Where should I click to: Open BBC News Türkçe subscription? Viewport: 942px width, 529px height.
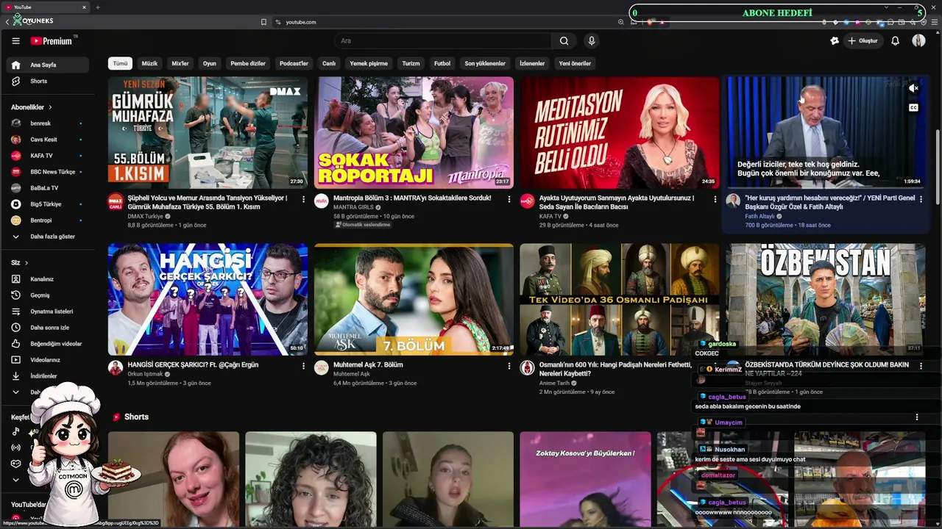click(x=48, y=172)
